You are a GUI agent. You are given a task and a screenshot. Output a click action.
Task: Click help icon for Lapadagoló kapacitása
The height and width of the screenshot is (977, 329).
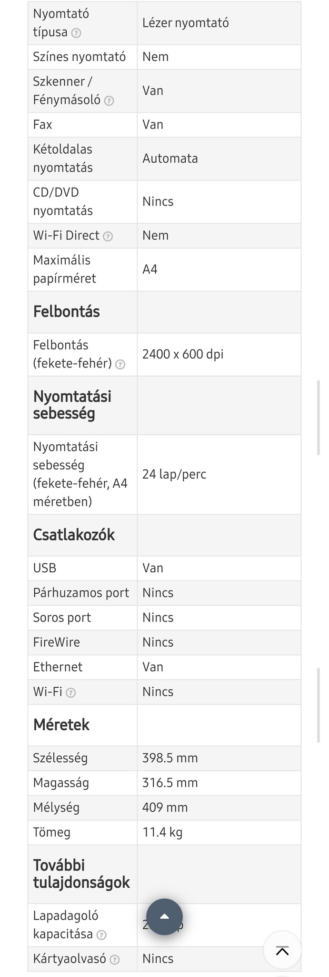point(101,935)
